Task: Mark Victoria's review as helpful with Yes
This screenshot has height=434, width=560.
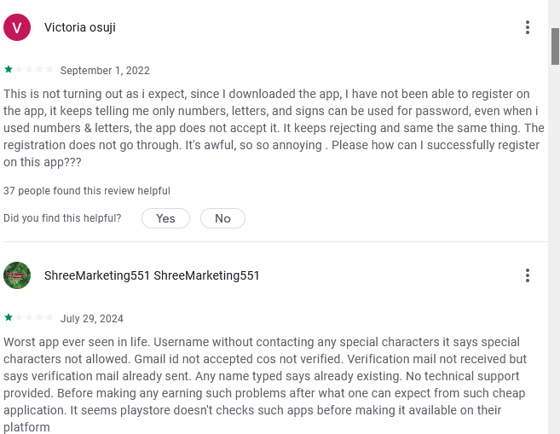Action: pos(165,218)
